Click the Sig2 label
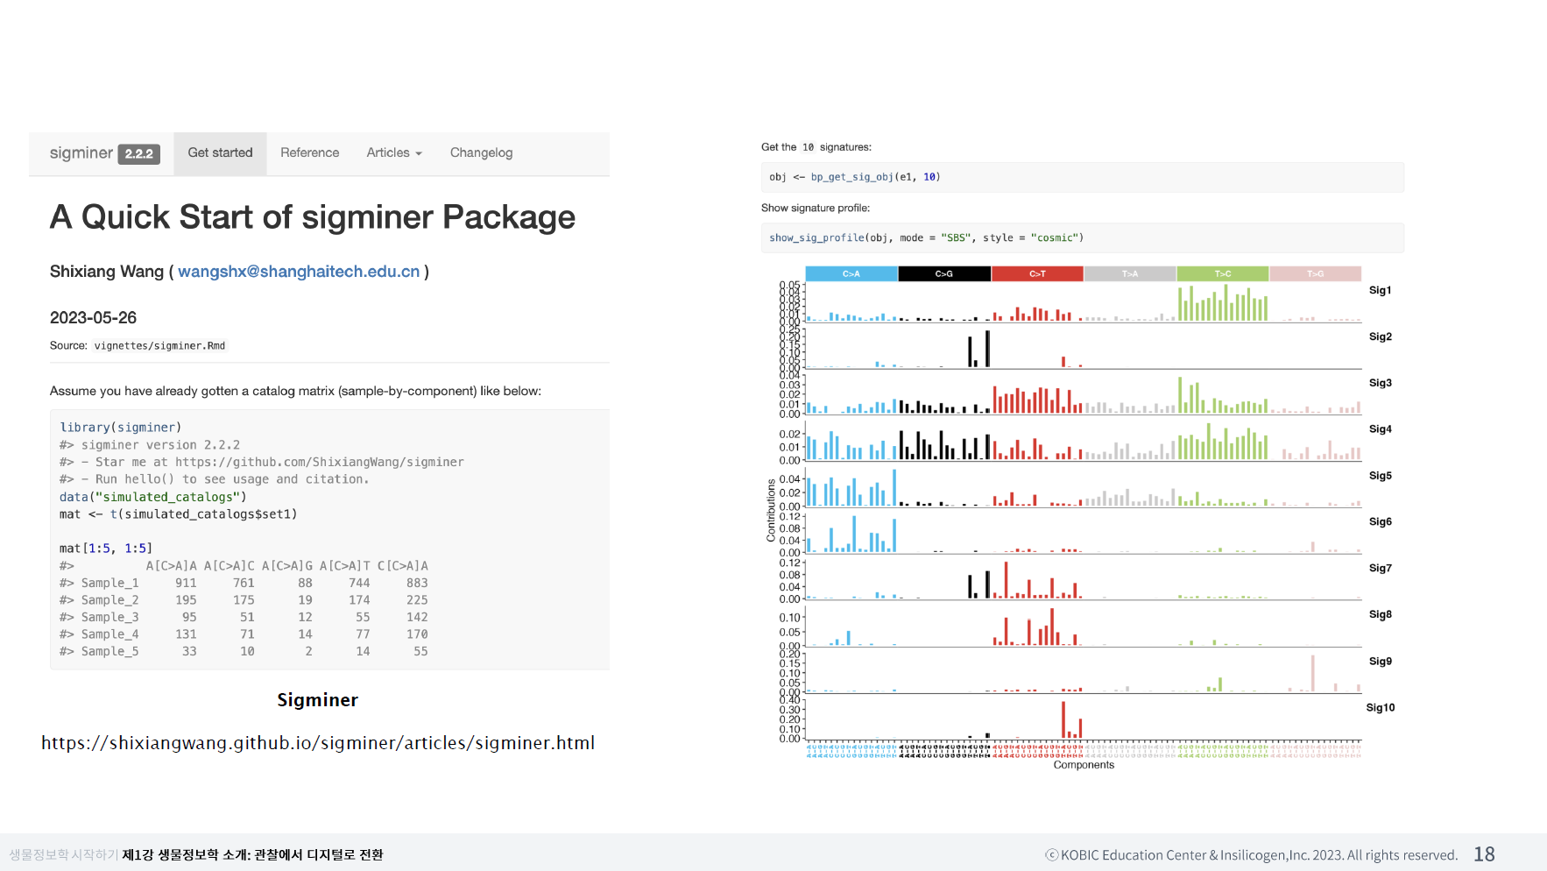The height and width of the screenshot is (871, 1547). 1381,336
